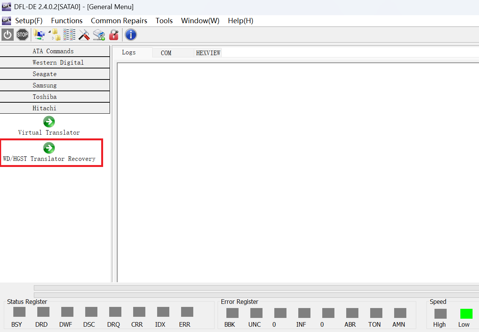Click the BSY status indicator
479x332 pixels.
19,312
